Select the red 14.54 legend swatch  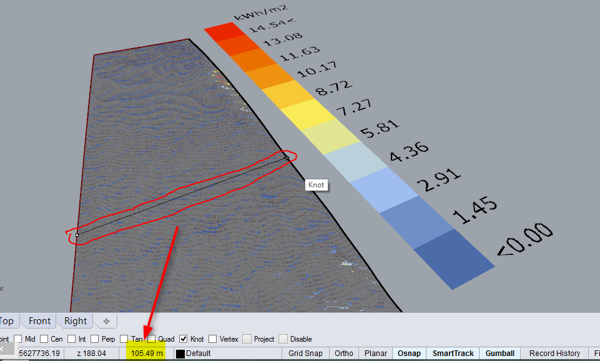pos(224,32)
